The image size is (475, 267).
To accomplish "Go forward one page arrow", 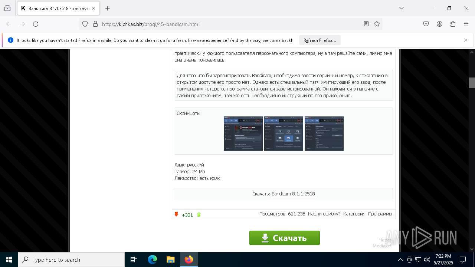I will click(22, 24).
